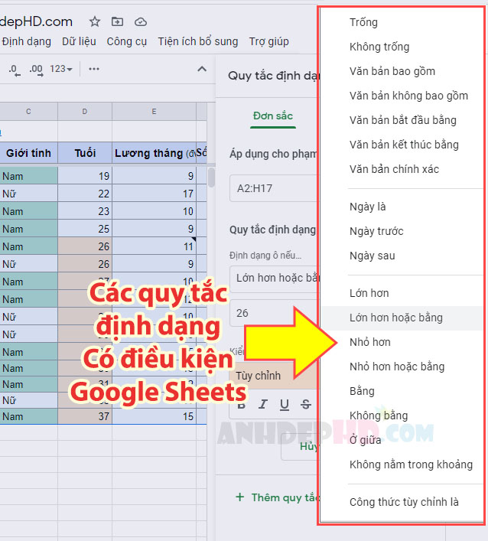The height and width of the screenshot is (541, 488).
Task: Select the age cell with value 19
Action: [x=85, y=176]
